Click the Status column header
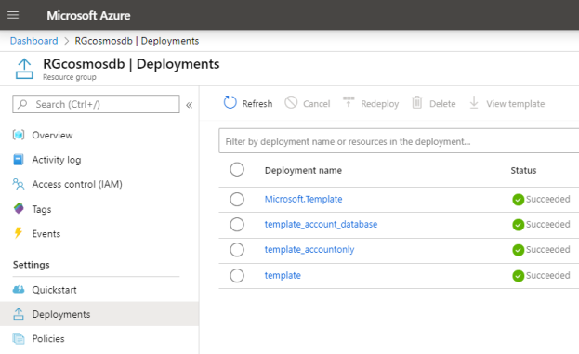Viewport: 579px width, 354px height. pos(523,170)
